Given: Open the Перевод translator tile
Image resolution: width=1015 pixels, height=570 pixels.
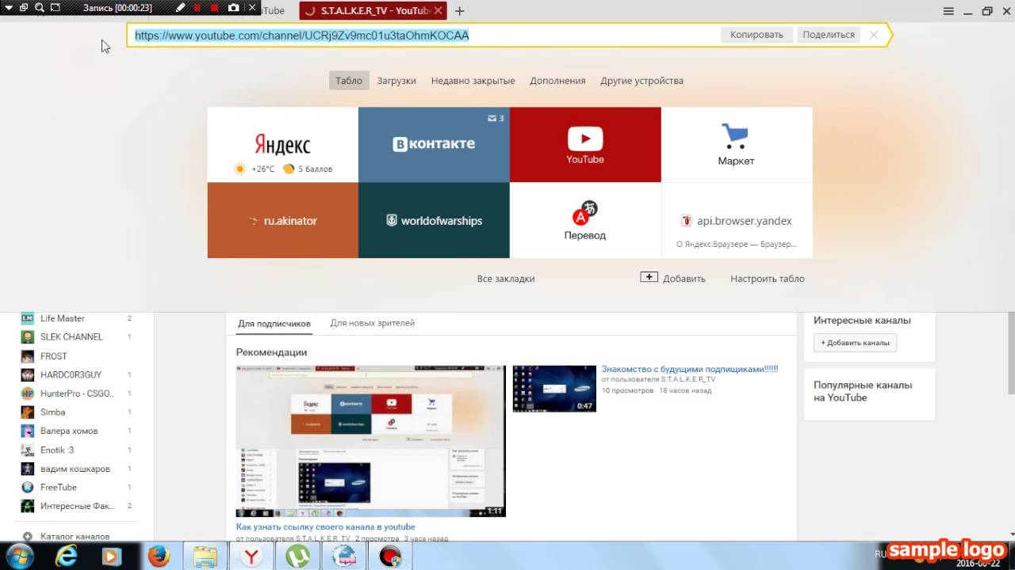Looking at the screenshot, I should pyautogui.click(x=585, y=220).
